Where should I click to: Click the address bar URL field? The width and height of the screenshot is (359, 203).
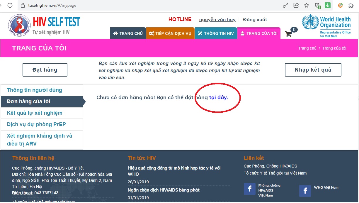coord(147,5)
